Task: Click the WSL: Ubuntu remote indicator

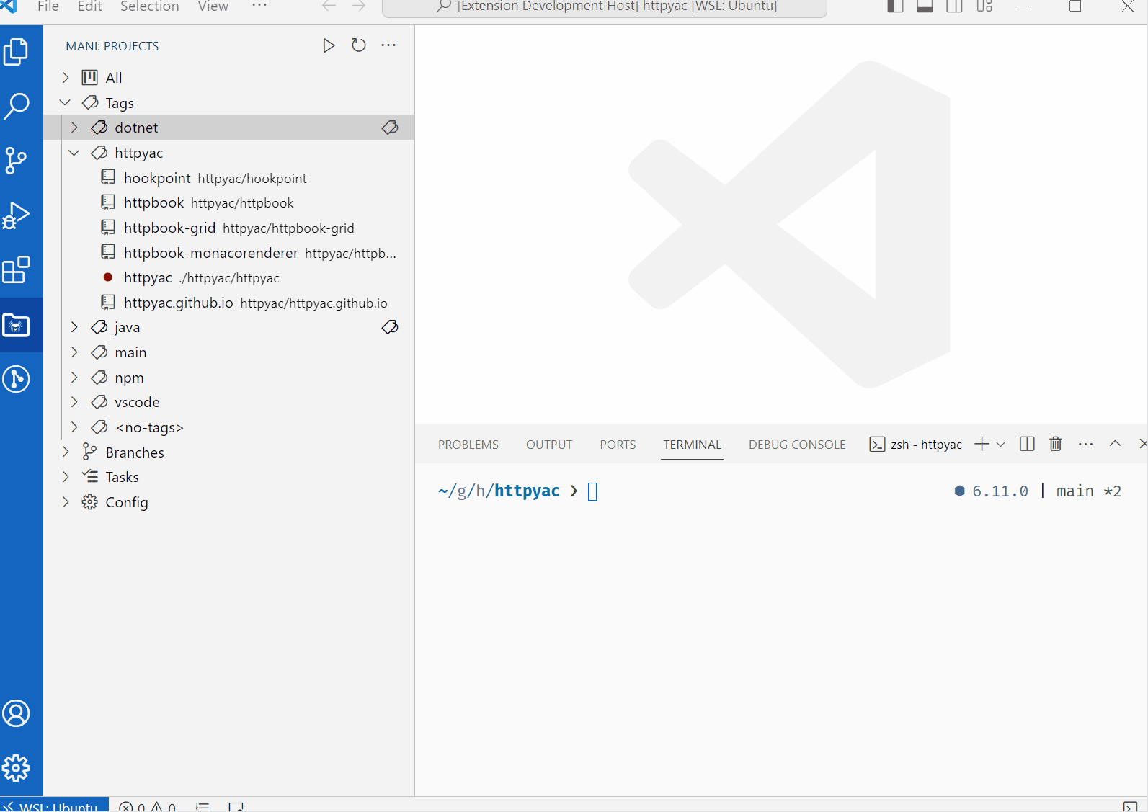Action: coord(54,806)
